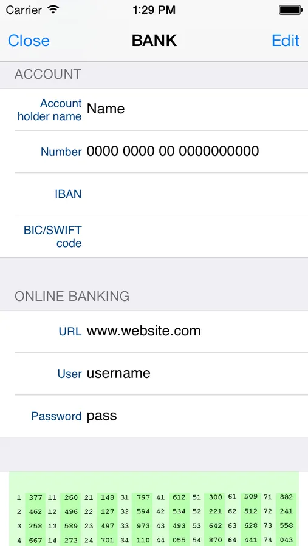308x546 pixels.
Task: Tap the battery icon in status bar
Action: [x=290, y=10]
